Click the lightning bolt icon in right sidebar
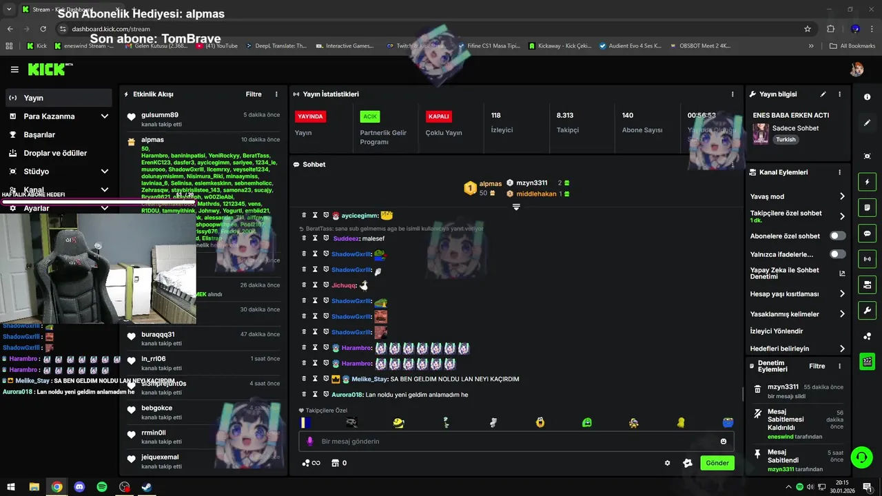 pos(867,182)
